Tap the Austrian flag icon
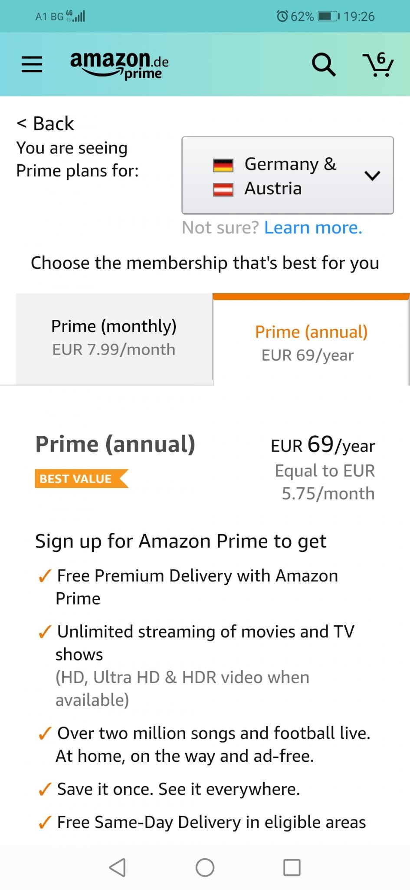410x890 pixels. 223,189
